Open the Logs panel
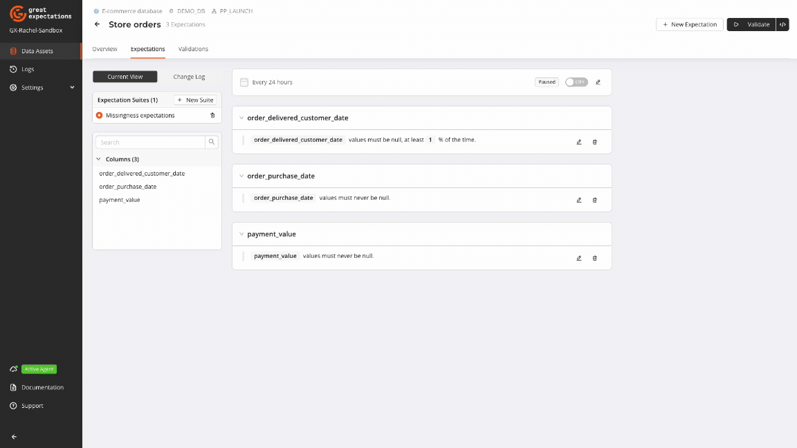Image resolution: width=797 pixels, height=448 pixels. coord(28,69)
